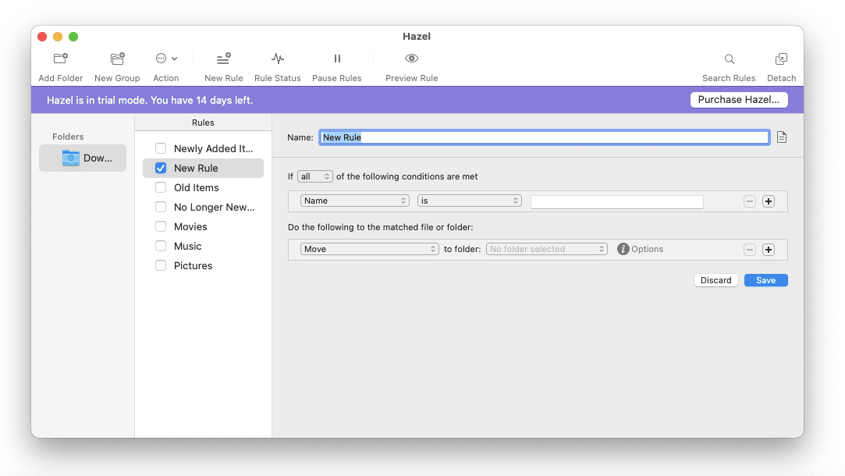The width and height of the screenshot is (845, 476).
Task: Open the Move action dropdown
Action: click(x=369, y=249)
